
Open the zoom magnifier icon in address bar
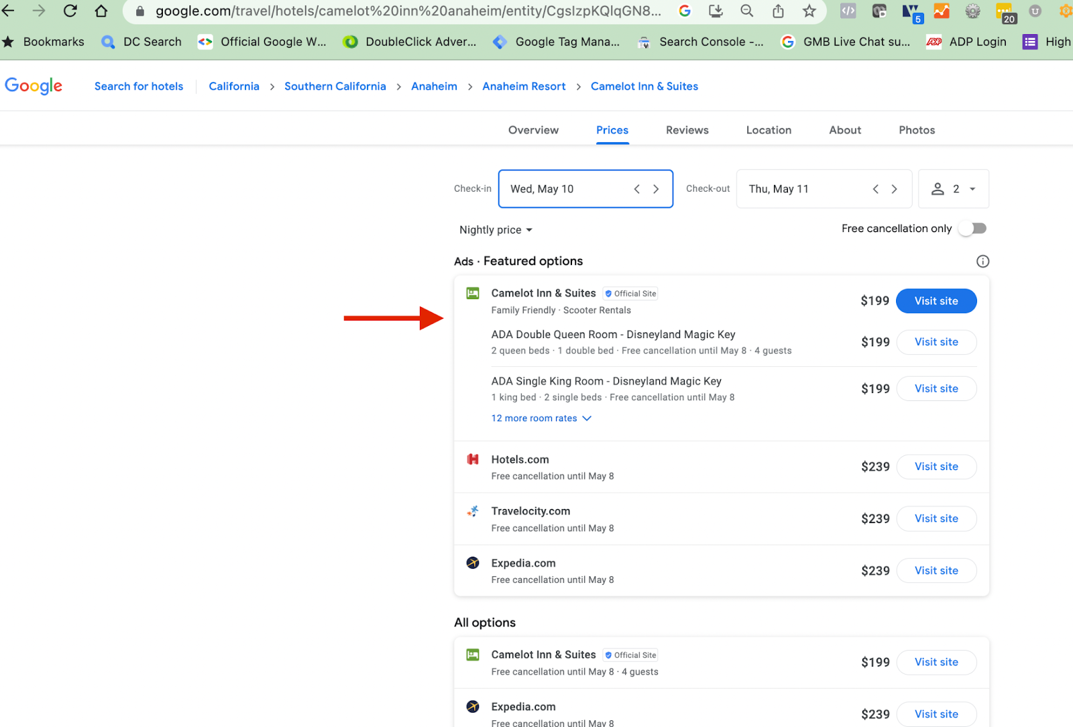[746, 11]
